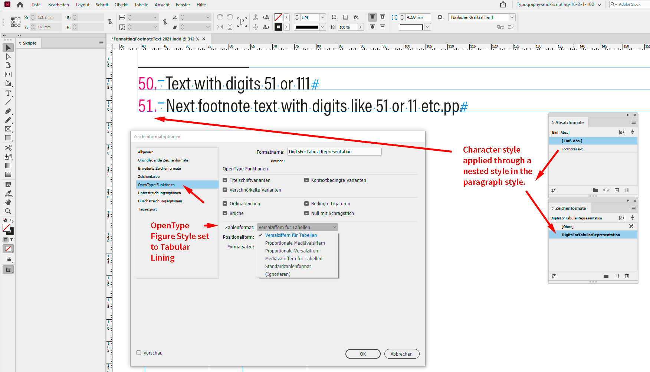This screenshot has height=372, width=650.
Task: Select the Scissors tool
Action: [8, 148]
